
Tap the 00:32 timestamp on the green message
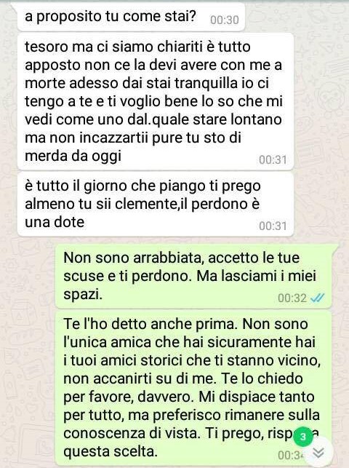292,298
